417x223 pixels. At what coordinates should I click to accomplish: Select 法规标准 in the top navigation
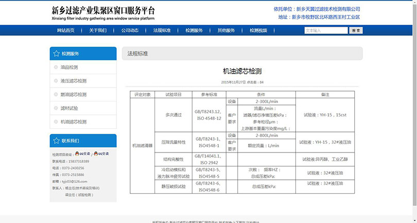coord(162,30)
